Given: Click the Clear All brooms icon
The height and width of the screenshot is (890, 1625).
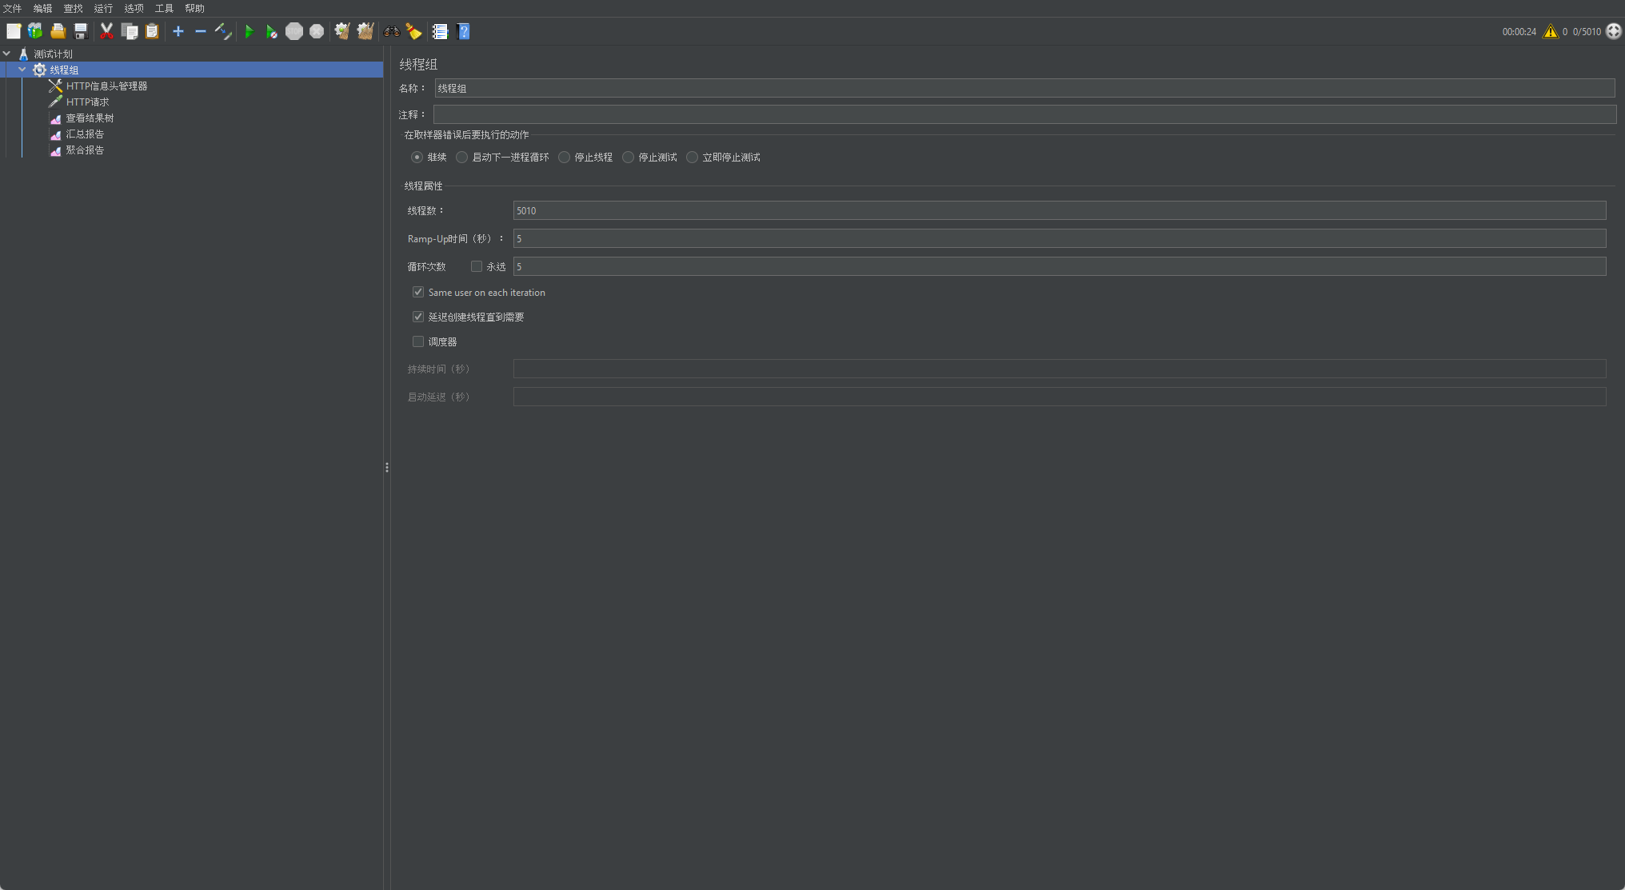Looking at the screenshot, I should (x=365, y=31).
